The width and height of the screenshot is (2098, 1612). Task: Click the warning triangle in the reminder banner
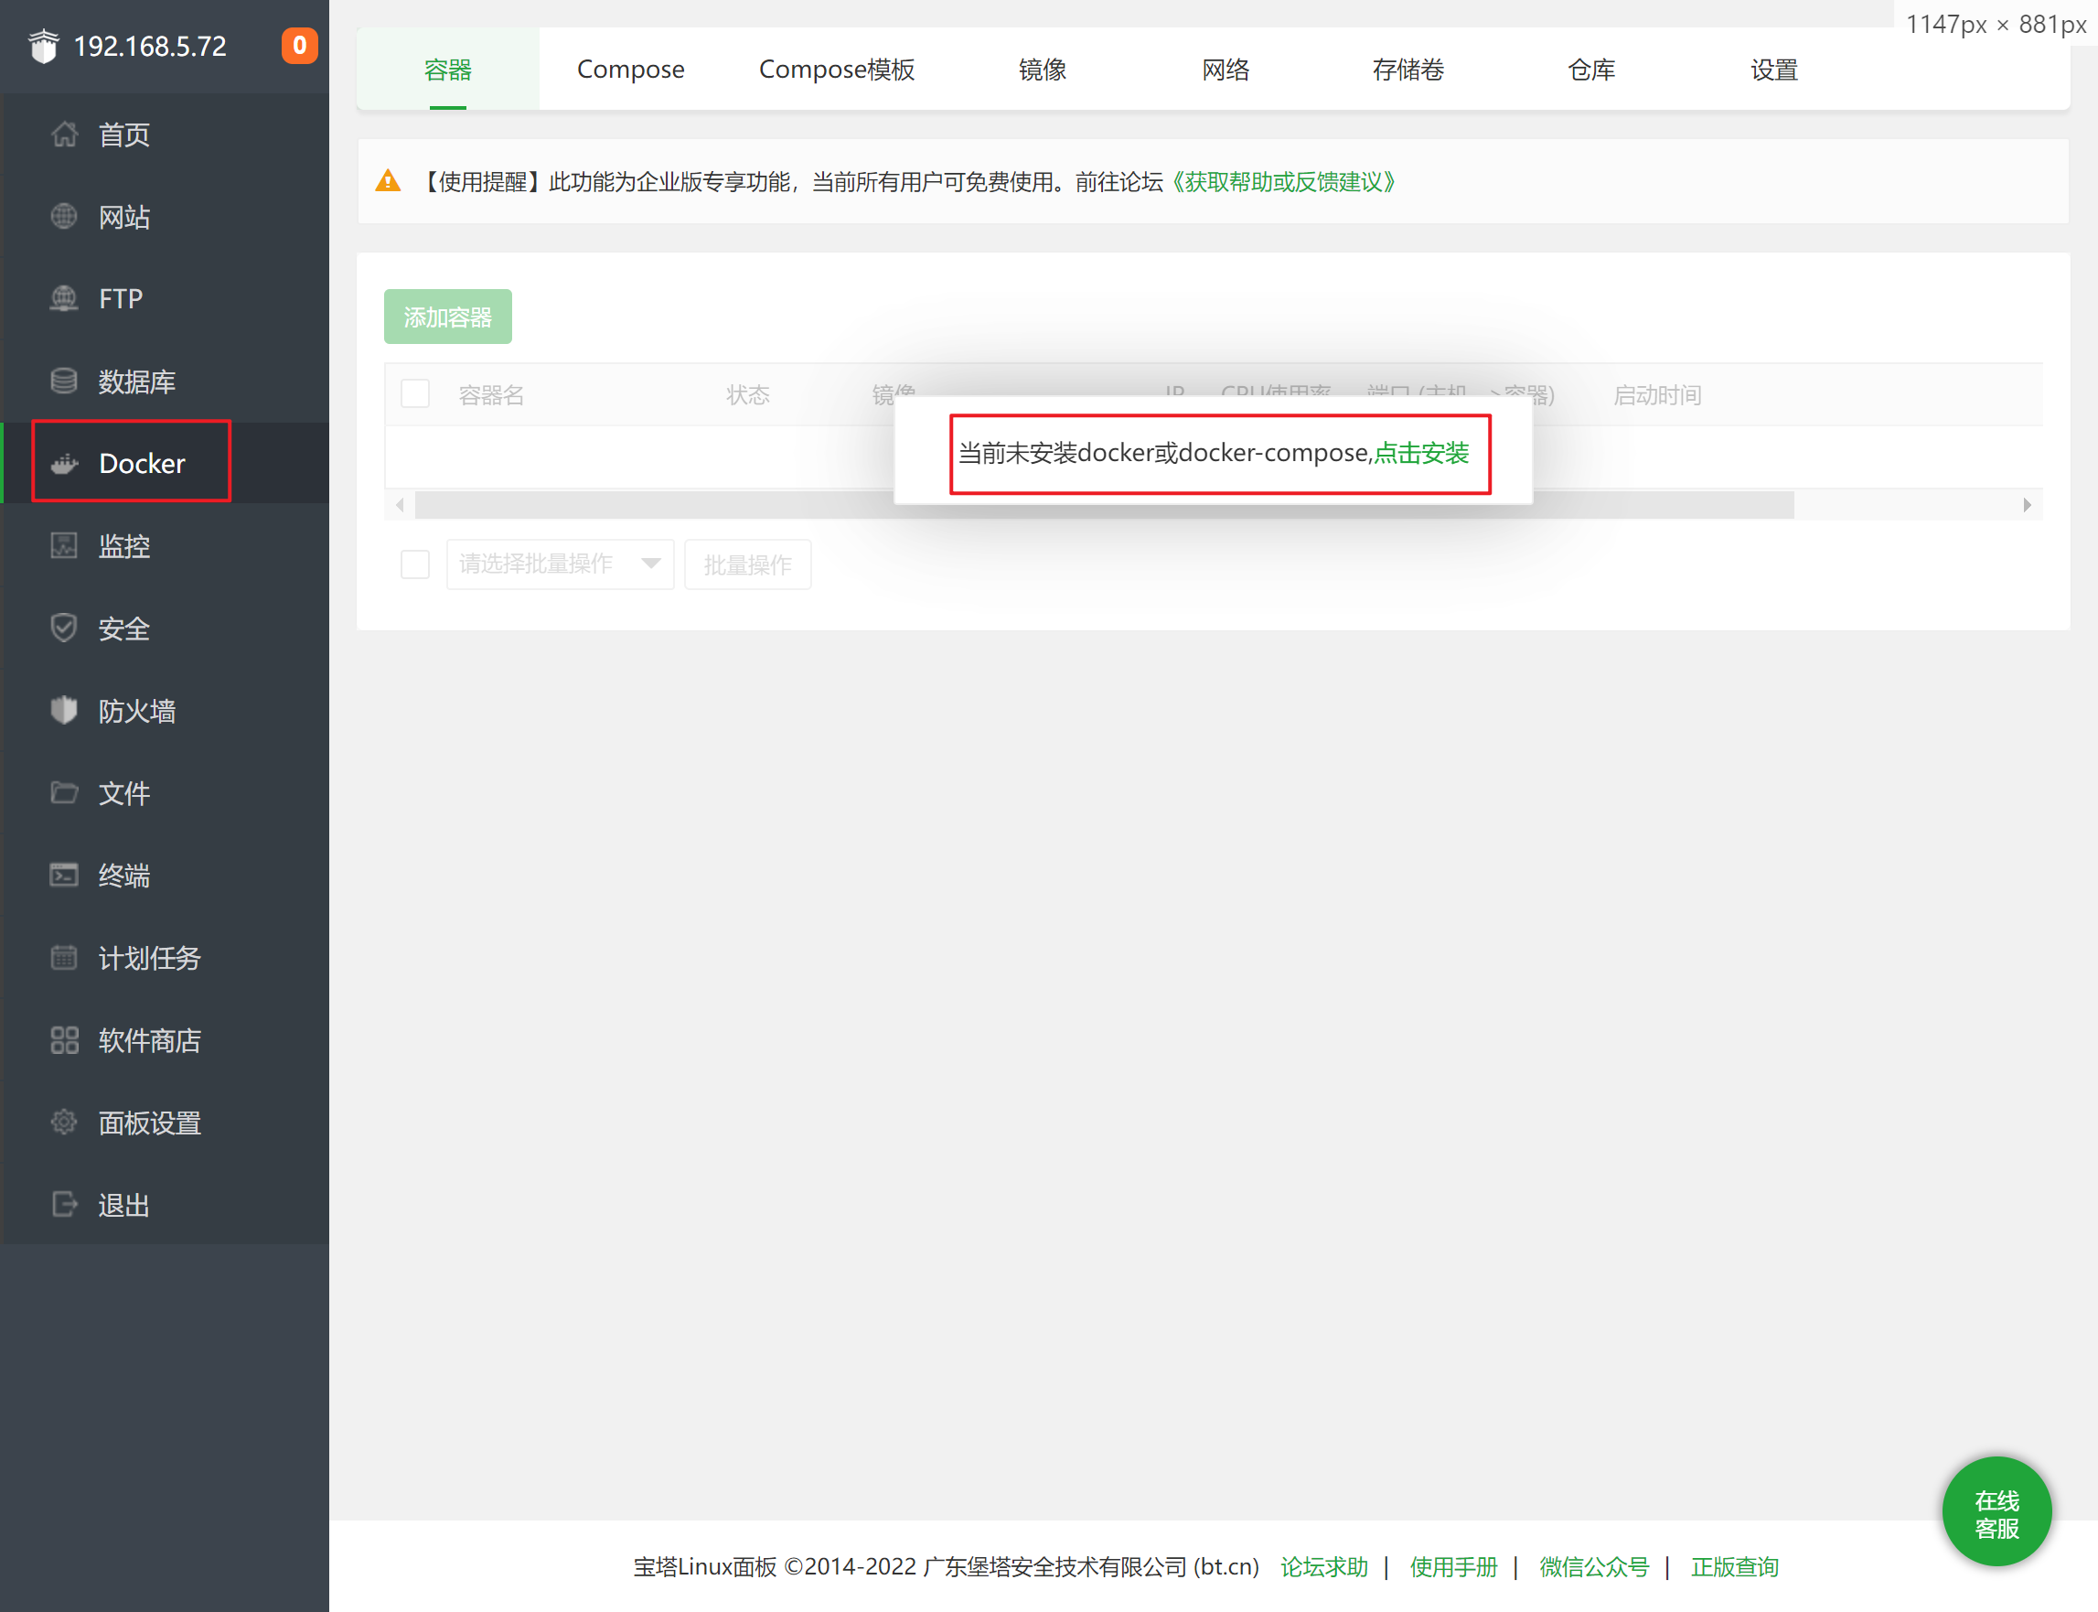coord(389,180)
